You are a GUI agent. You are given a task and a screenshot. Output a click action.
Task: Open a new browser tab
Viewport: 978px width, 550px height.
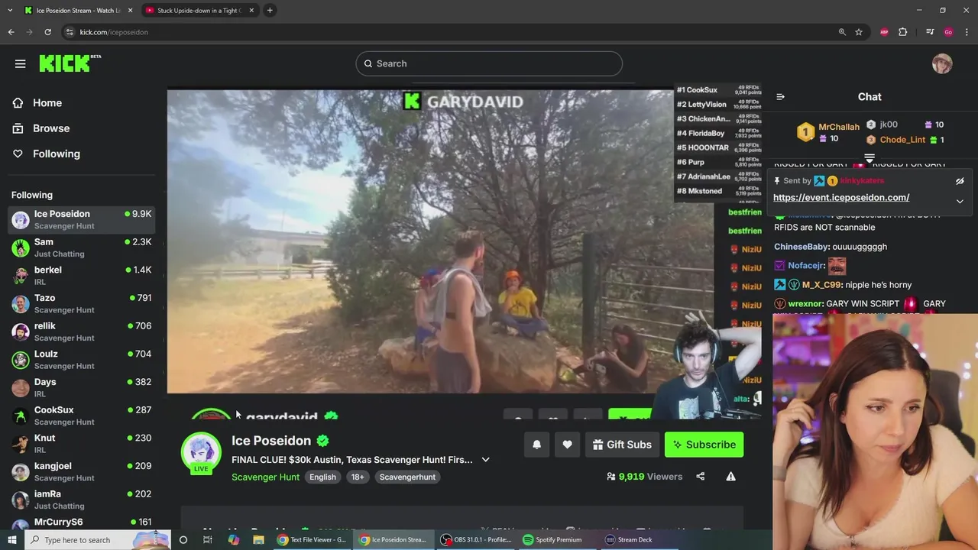270,10
